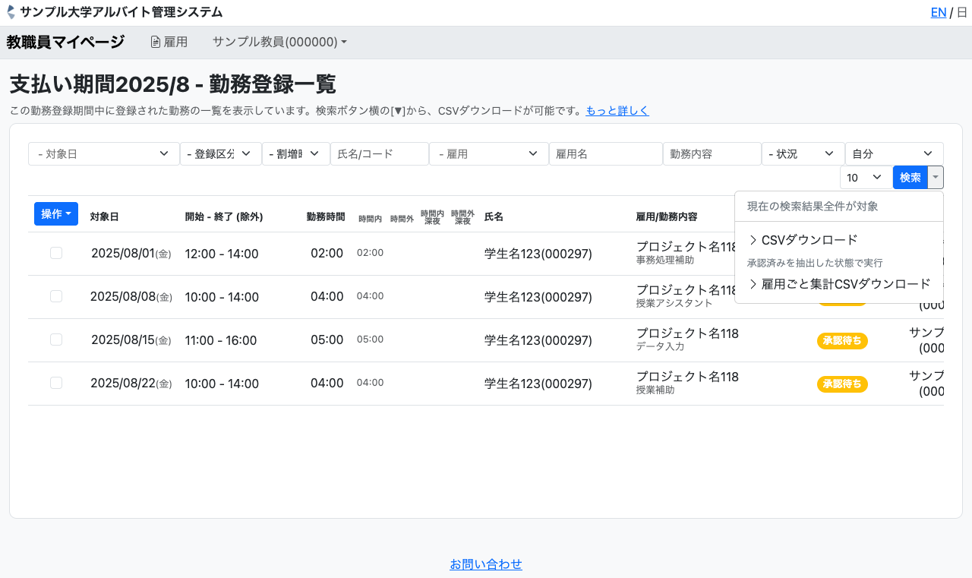Screen dimensions: 972x578
Task: Click the time range 11:00 - 16:00
Action: 221,340
